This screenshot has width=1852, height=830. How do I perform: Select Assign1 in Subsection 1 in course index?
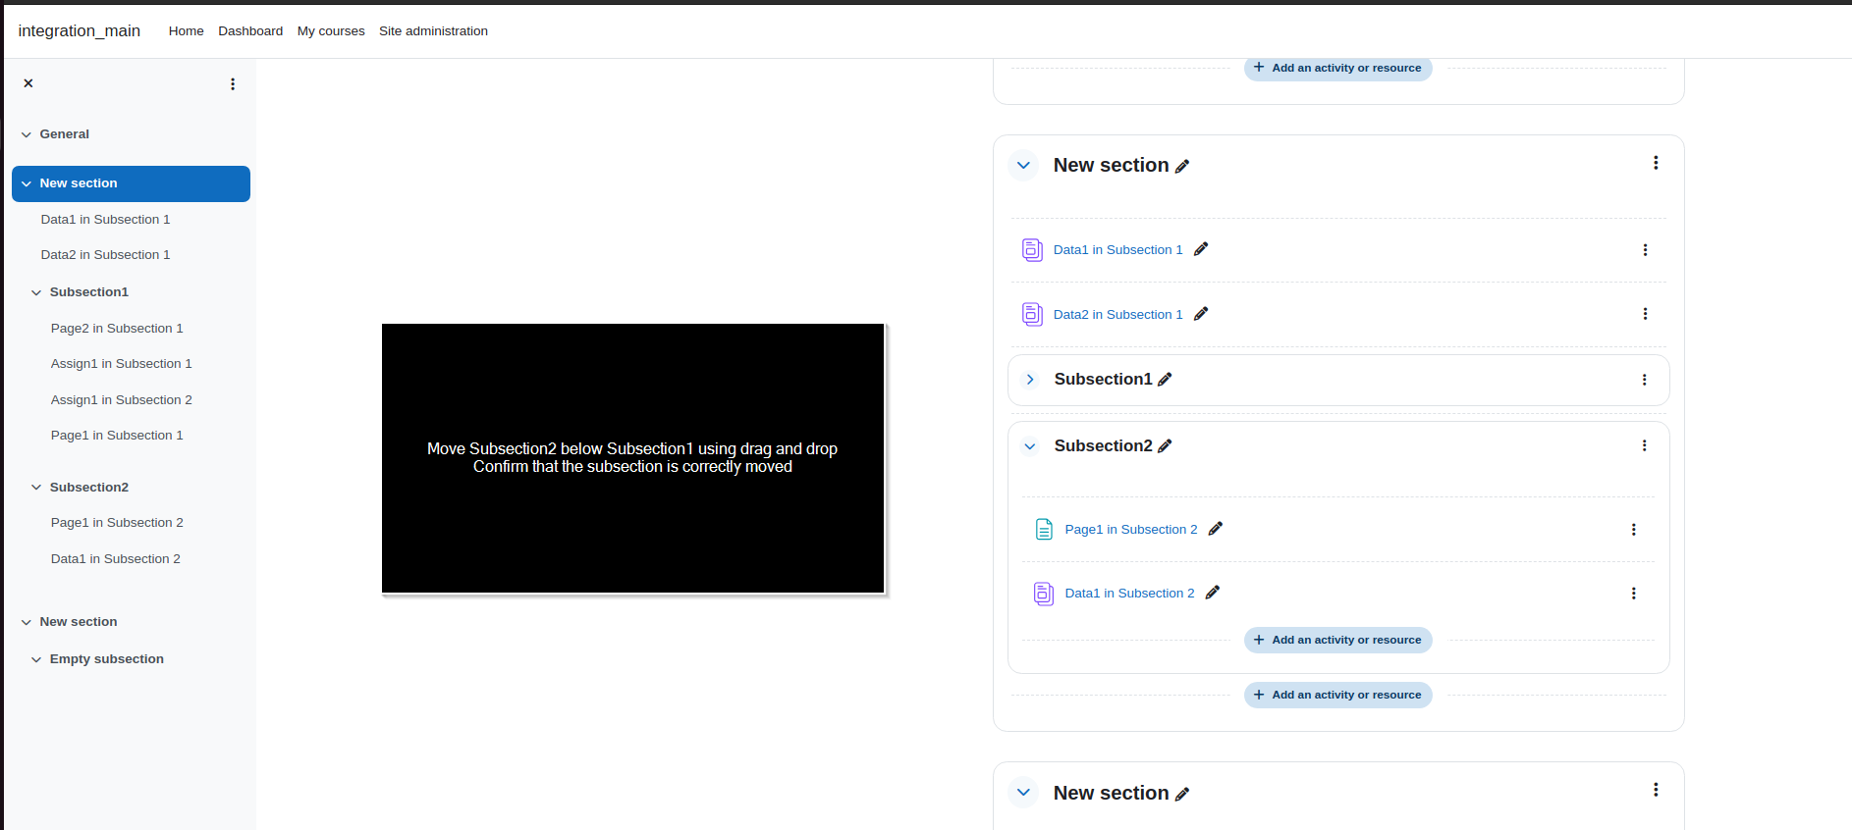pyautogui.click(x=122, y=364)
